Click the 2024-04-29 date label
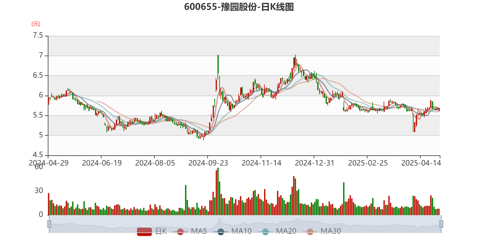The height and width of the screenshot is (239, 478). point(48,163)
